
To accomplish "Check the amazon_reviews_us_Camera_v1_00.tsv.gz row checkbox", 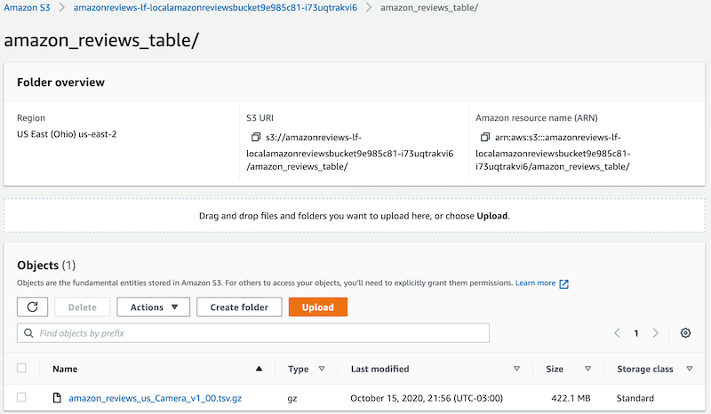I will tap(21, 397).
